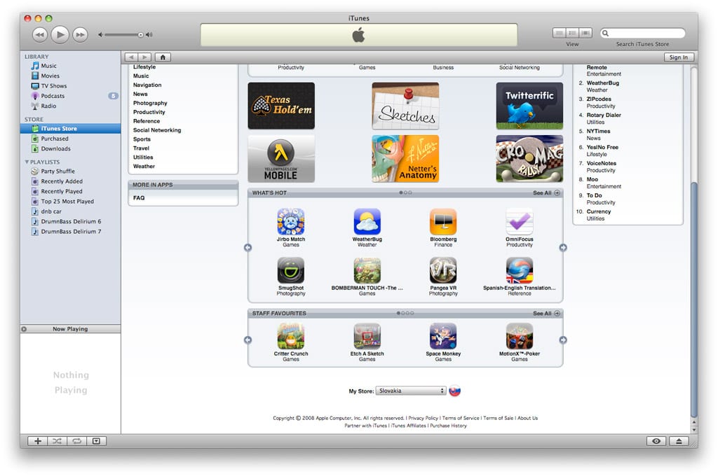The width and height of the screenshot is (718, 476).
Task: Click the WeatherBug app icon in What's Hot
Action: (367, 222)
